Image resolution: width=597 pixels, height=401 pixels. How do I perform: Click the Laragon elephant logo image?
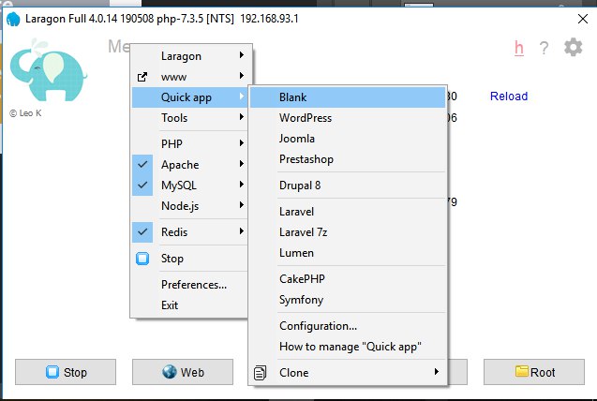pos(49,70)
